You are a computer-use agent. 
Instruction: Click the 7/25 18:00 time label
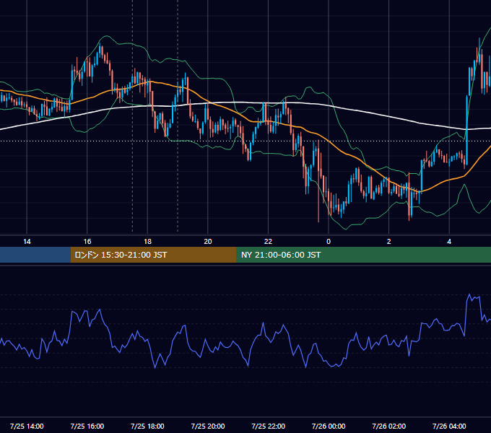tap(147, 426)
